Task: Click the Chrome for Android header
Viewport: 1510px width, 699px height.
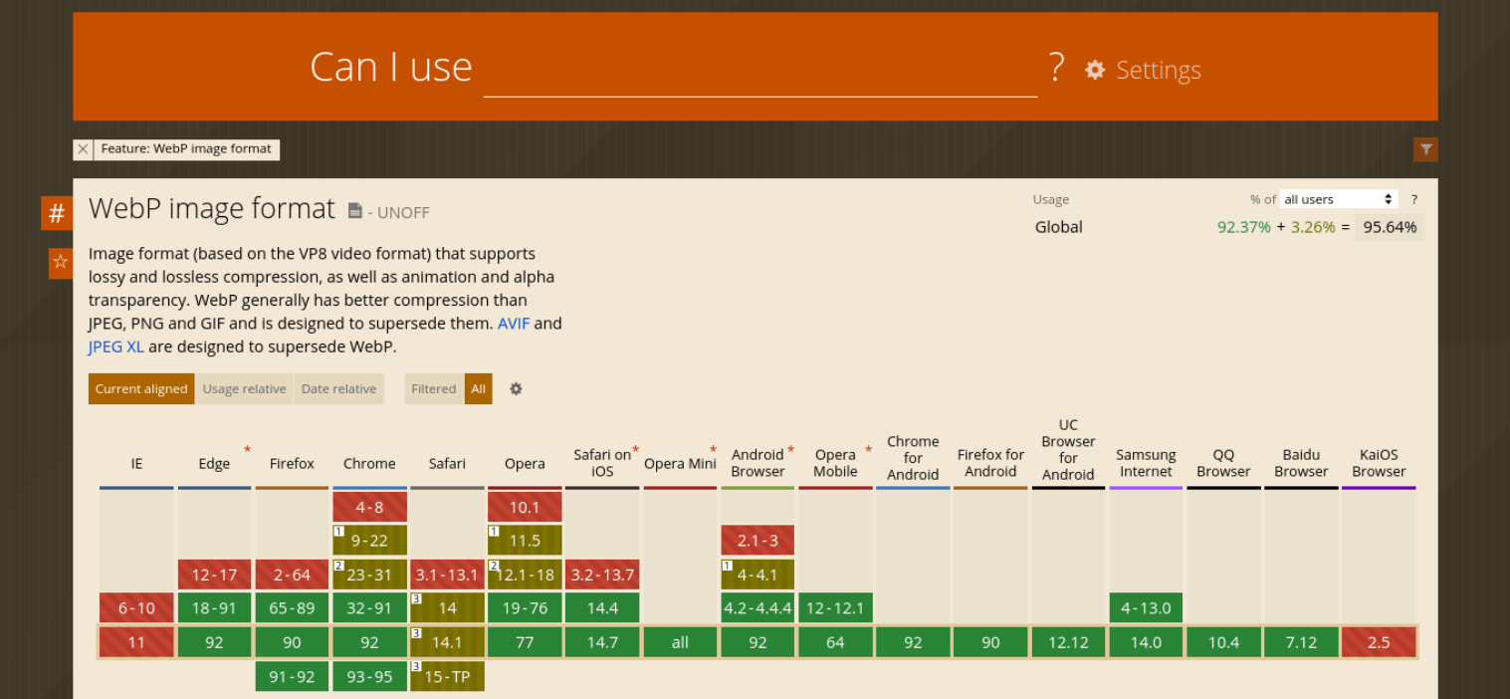Action: coord(913,458)
